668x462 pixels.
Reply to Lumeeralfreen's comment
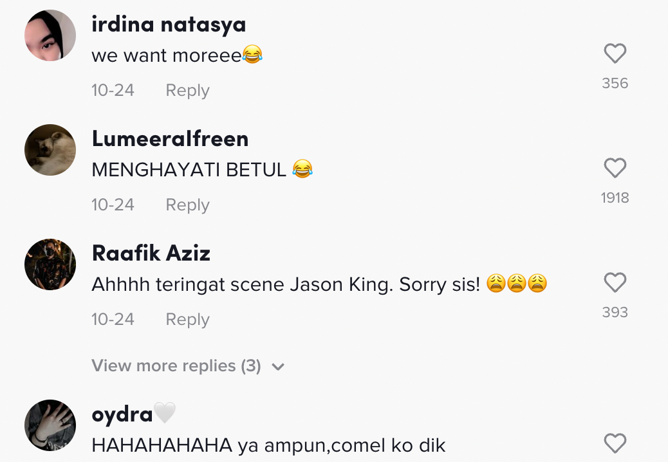click(x=187, y=205)
